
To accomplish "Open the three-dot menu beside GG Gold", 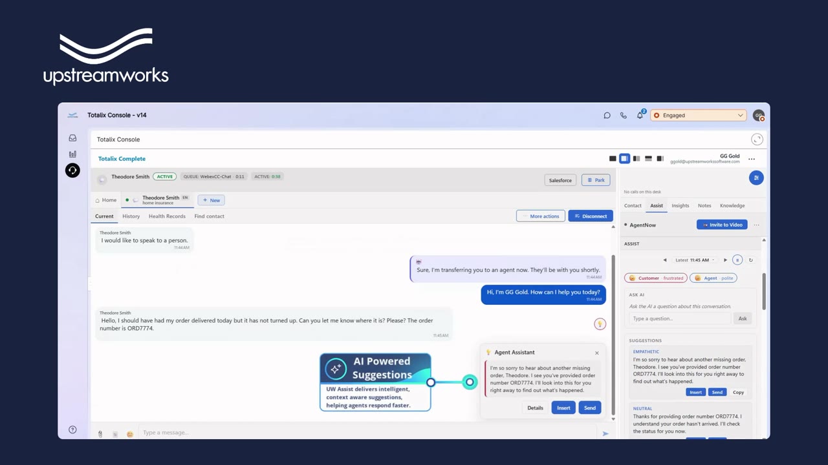I will pos(752,159).
